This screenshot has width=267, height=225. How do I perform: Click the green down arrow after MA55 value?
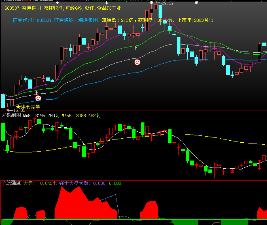click(x=98, y=116)
